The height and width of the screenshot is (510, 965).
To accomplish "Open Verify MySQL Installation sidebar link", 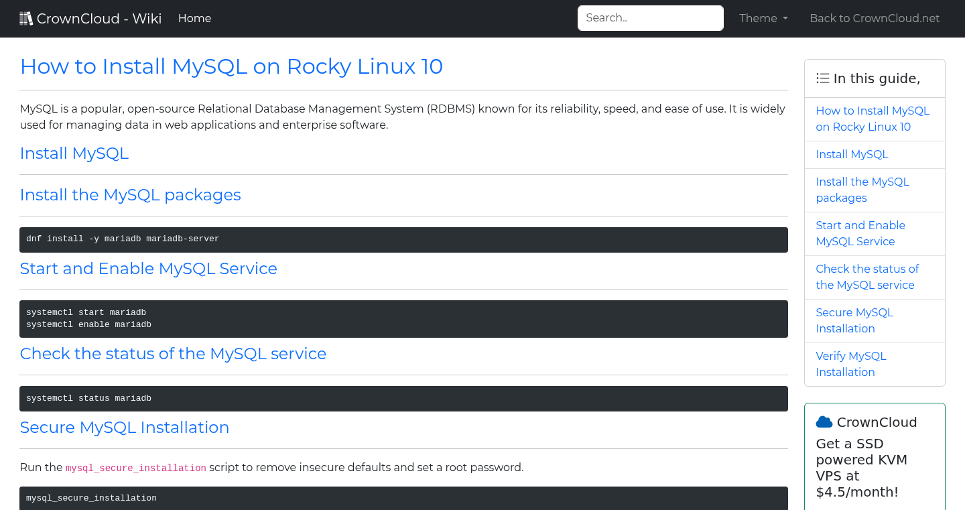I will 850,364.
